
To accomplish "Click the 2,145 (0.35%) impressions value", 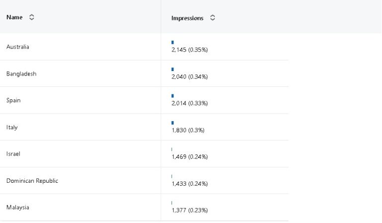I will click(190, 50).
